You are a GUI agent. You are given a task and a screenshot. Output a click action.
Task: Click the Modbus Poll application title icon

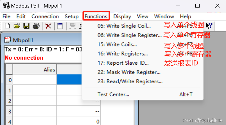6,6
